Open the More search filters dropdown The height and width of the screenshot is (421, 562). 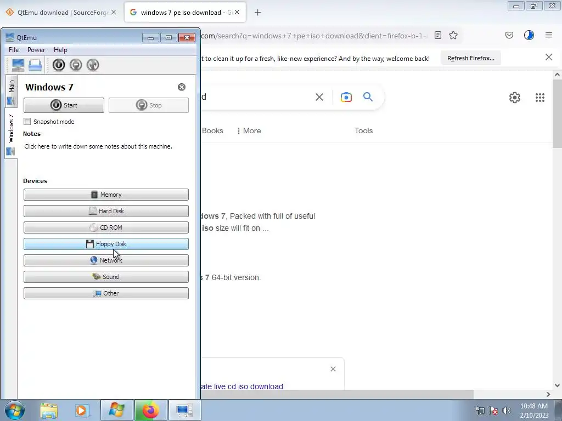[x=249, y=130]
